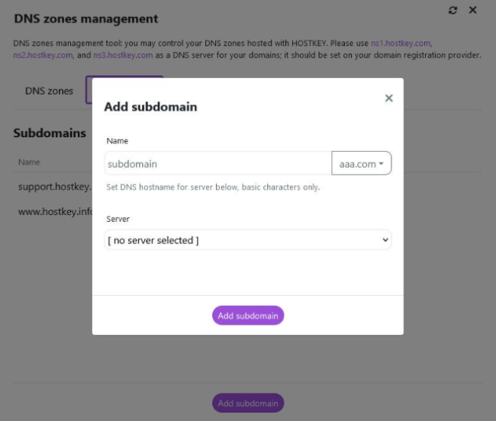Click the Name label above the subdomain field
This screenshot has height=421, width=496.
tap(118, 140)
